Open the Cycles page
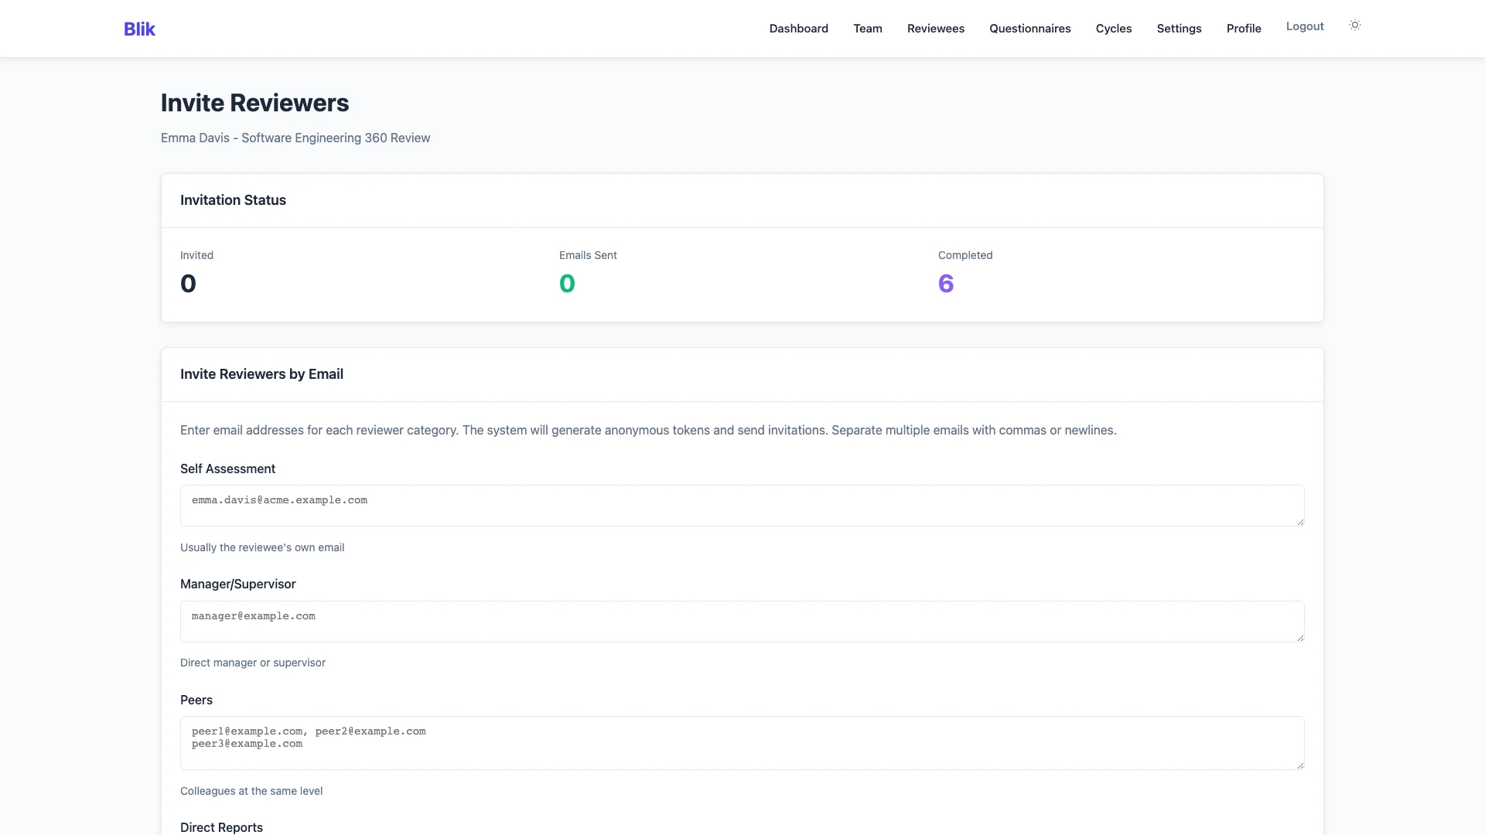 pos(1114,29)
